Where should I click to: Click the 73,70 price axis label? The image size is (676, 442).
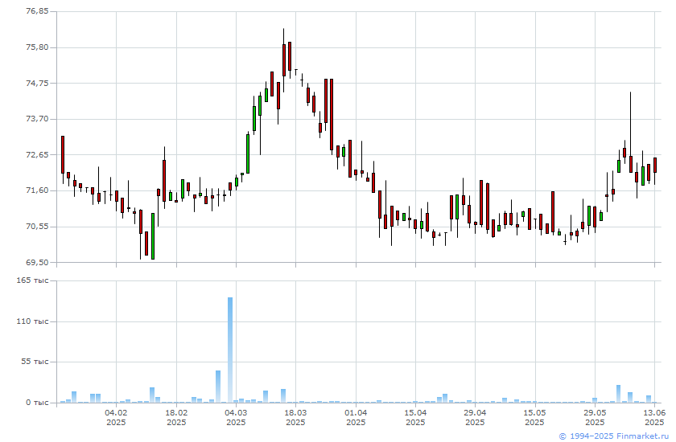(37, 118)
